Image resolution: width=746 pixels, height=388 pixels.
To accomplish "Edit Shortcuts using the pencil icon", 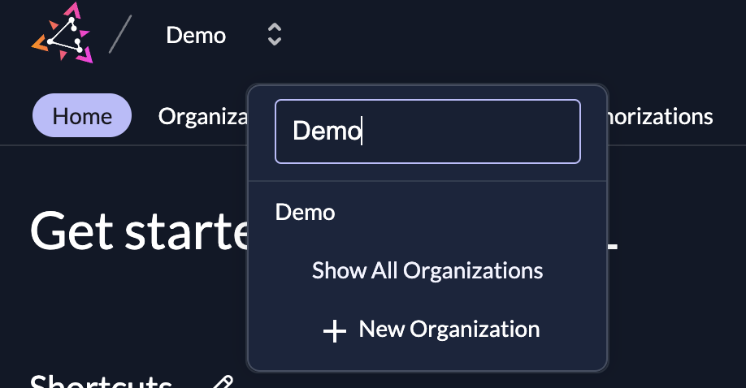I will pyautogui.click(x=223, y=383).
